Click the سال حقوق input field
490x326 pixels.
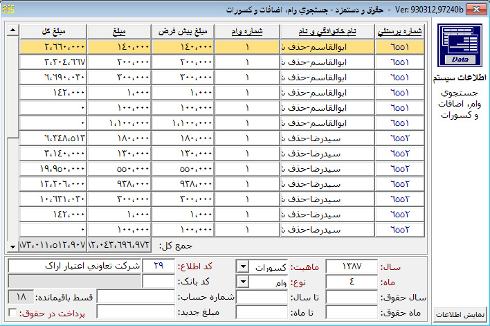[x=352, y=297]
